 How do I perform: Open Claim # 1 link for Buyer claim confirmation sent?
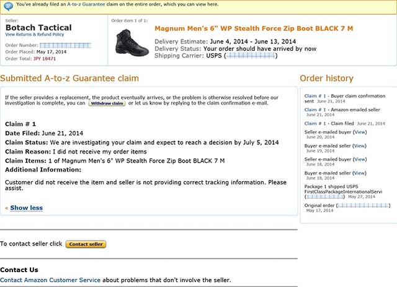click(x=315, y=96)
